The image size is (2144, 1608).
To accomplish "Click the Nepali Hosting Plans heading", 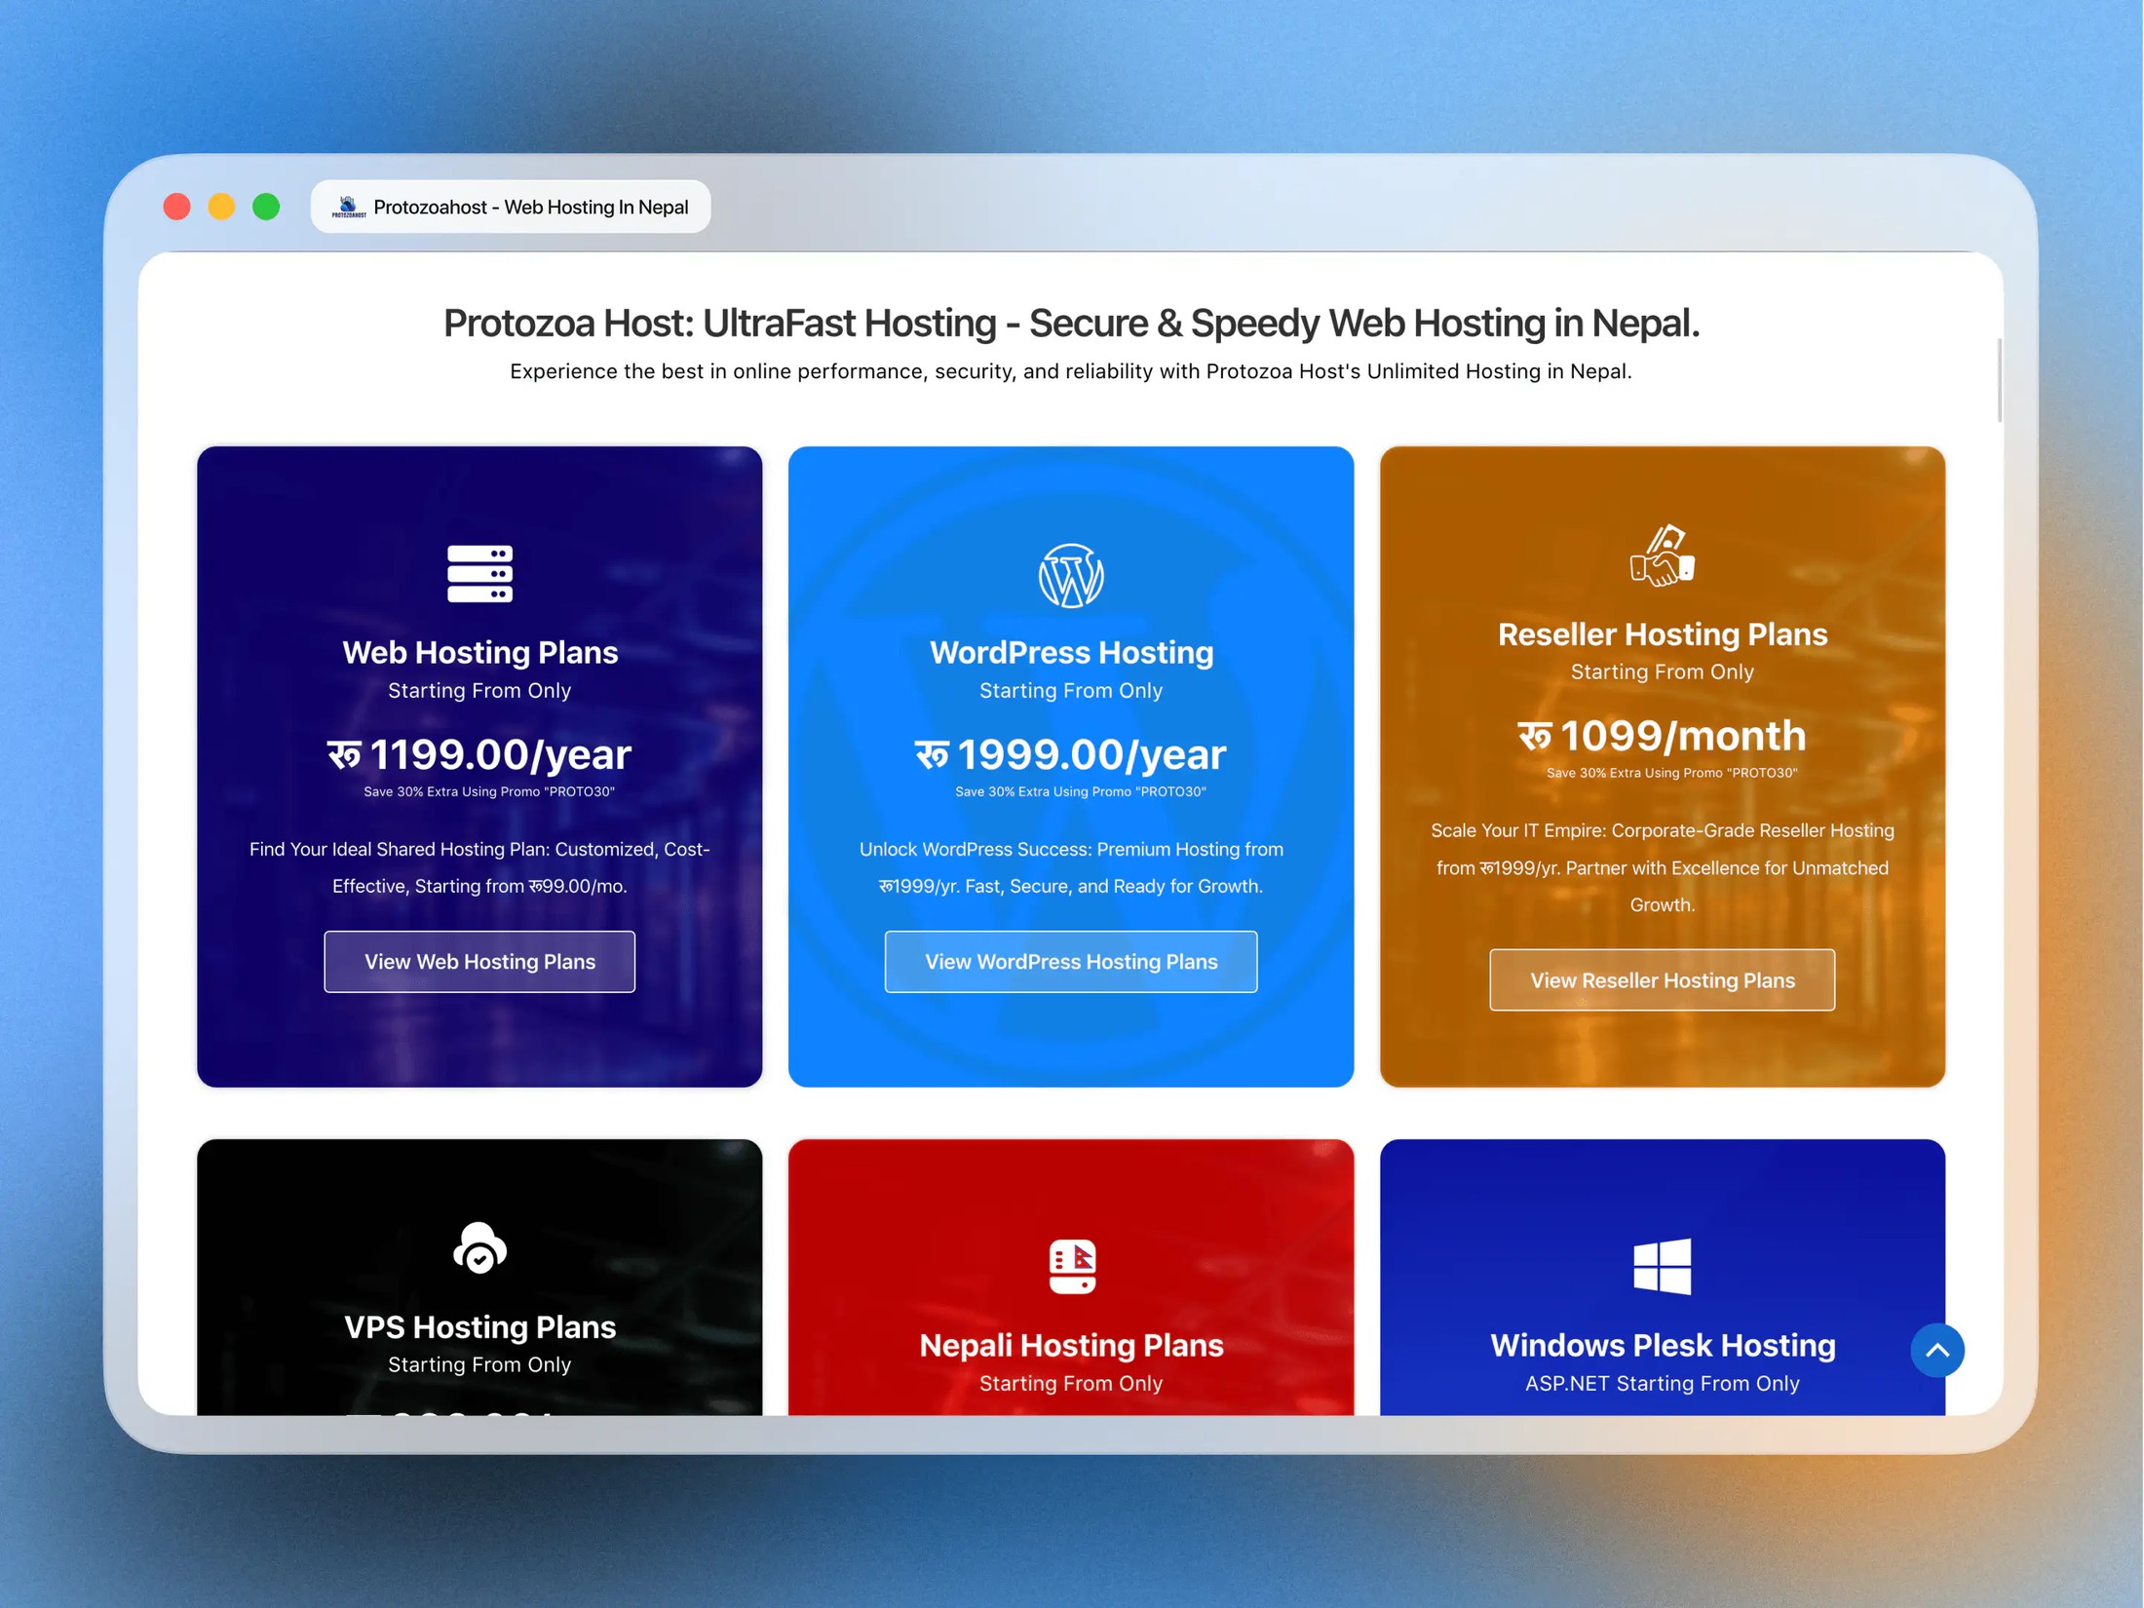I will coord(1071,1345).
